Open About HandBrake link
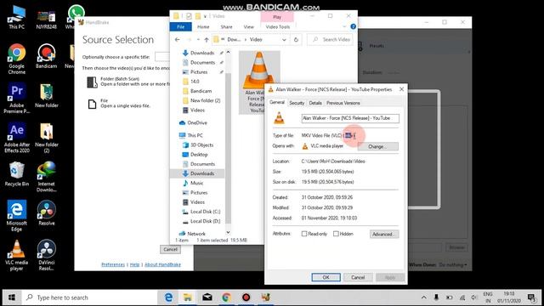Viewport: 544px width, 306px height. coord(162,264)
